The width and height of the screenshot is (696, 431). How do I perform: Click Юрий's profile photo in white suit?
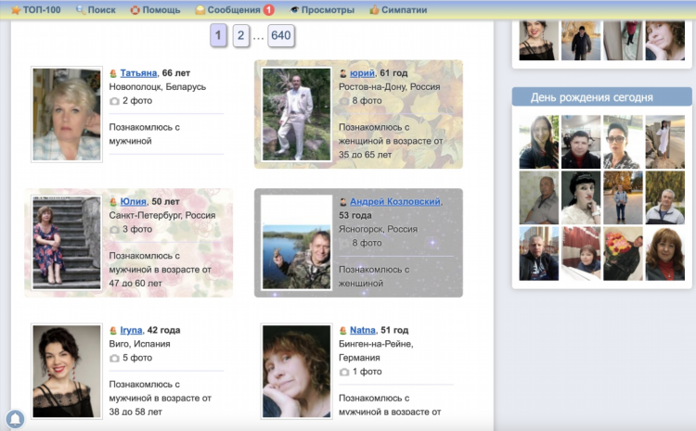click(x=297, y=114)
